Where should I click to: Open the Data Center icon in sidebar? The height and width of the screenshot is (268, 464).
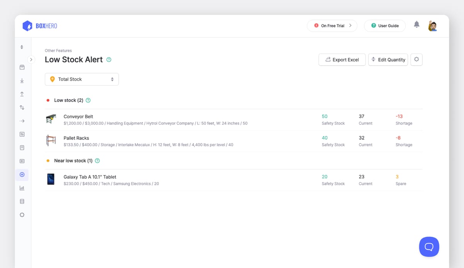click(22, 201)
